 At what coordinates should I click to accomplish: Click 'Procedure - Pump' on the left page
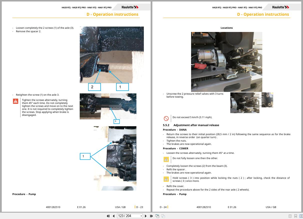point(24,194)
